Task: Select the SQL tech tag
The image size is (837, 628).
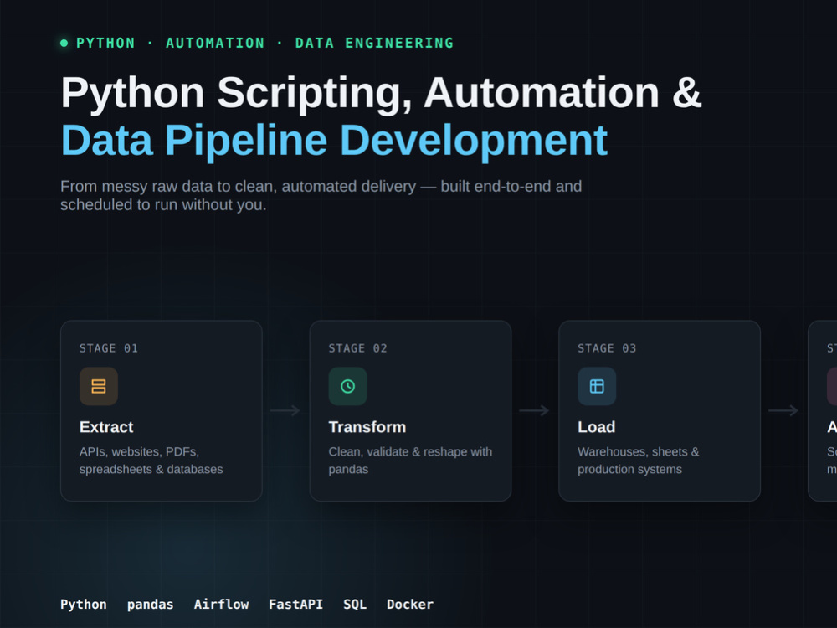Action: tap(355, 604)
